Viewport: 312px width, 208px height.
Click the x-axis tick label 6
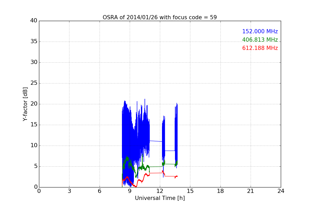99,191
